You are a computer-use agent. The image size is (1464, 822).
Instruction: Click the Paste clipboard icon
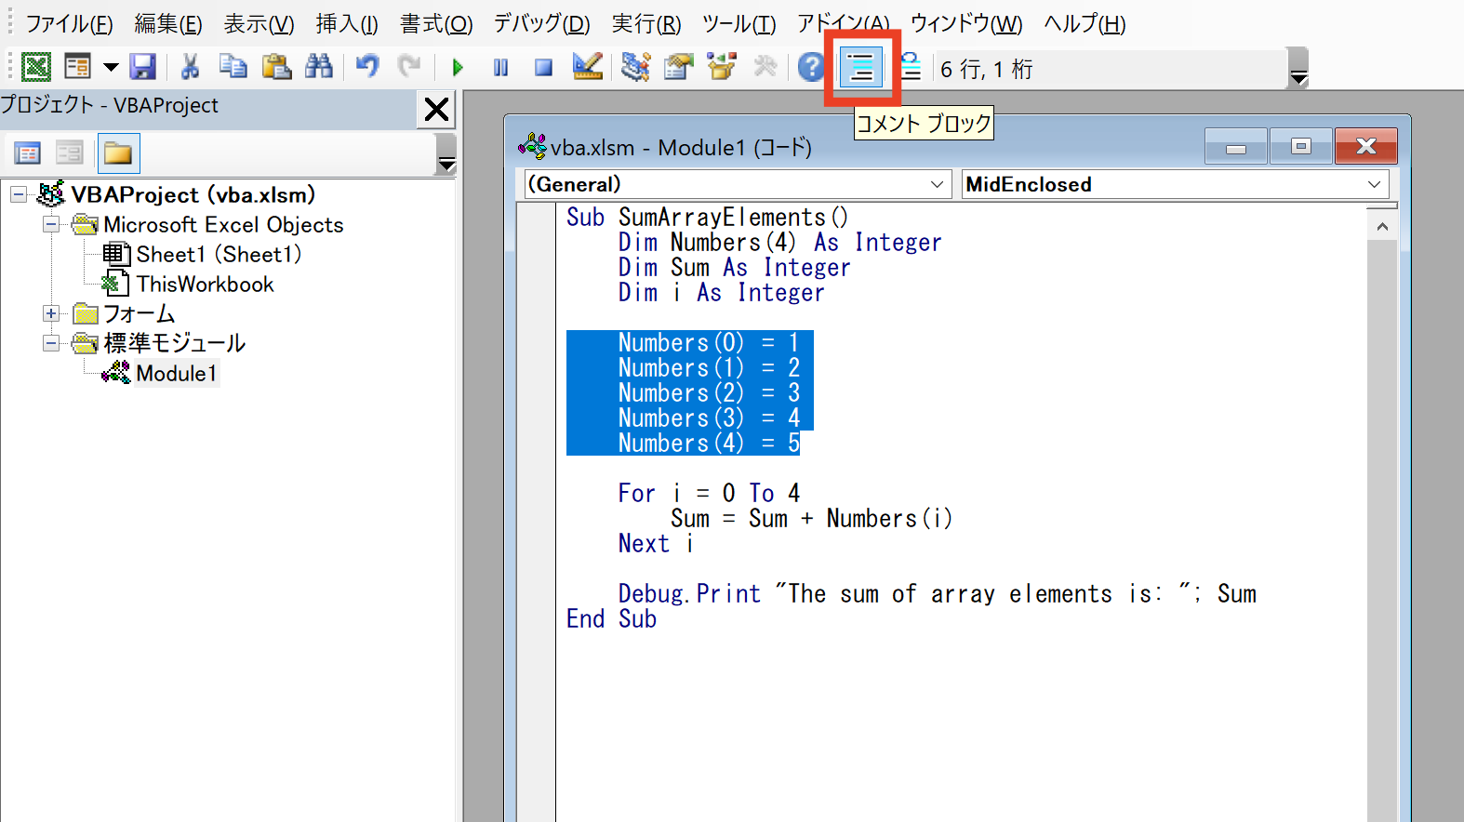tap(276, 67)
